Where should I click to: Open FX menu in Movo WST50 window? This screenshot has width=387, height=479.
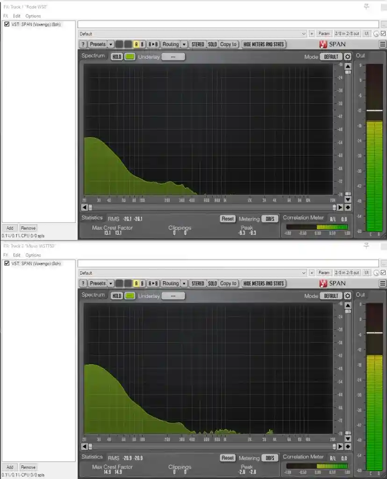(6, 255)
